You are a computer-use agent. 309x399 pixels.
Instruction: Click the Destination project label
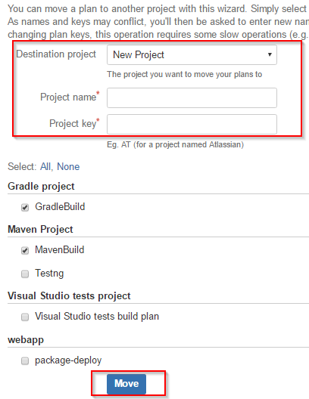click(x=56, y=54)
